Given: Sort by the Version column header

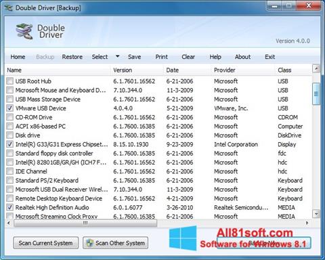Looking at the screenshot, I should (137, 70).
